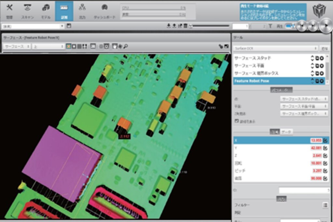This screenshot has height=222, width=333.
Task: Delete the Feature Robot Pose tool
Action: (322, 81)
